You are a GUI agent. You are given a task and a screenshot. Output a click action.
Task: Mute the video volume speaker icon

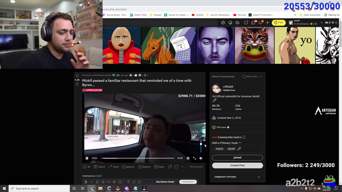pos(201,158)
